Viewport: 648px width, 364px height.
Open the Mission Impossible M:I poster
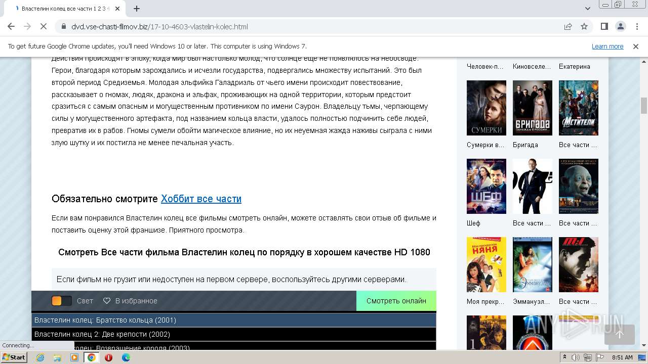(579, 264)
